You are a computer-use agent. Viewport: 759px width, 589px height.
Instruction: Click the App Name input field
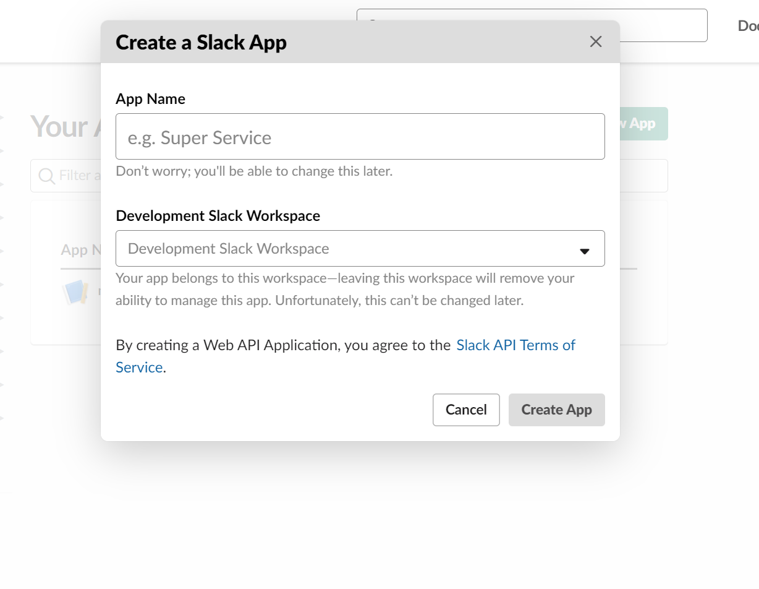coord(360,137)
